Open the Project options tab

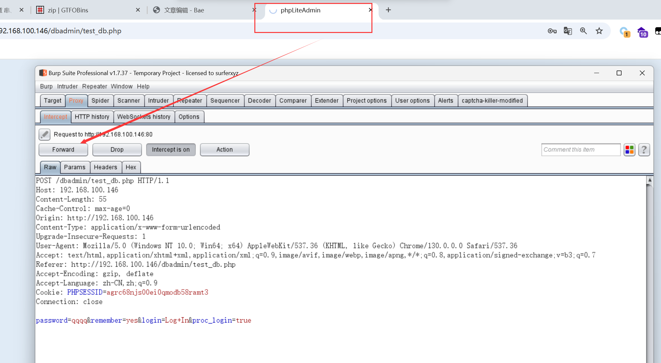point(367,101)
